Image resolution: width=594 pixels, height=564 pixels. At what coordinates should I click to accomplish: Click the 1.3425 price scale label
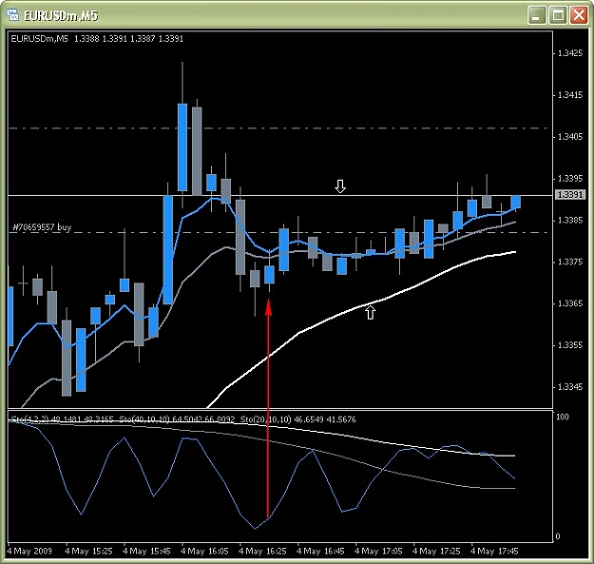point(570,53)
